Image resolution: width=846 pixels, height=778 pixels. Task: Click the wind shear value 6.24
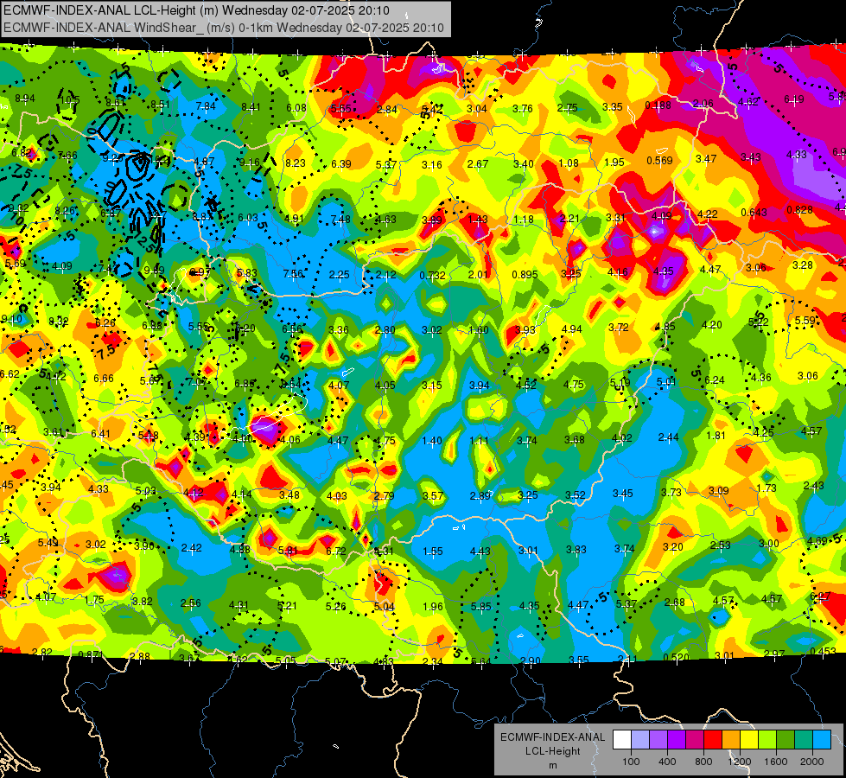point(715,379)
